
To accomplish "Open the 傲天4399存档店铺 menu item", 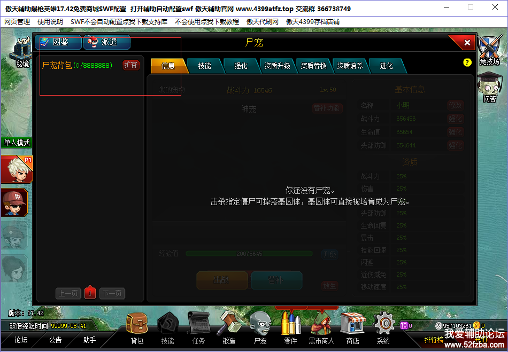I will [313, 22].
